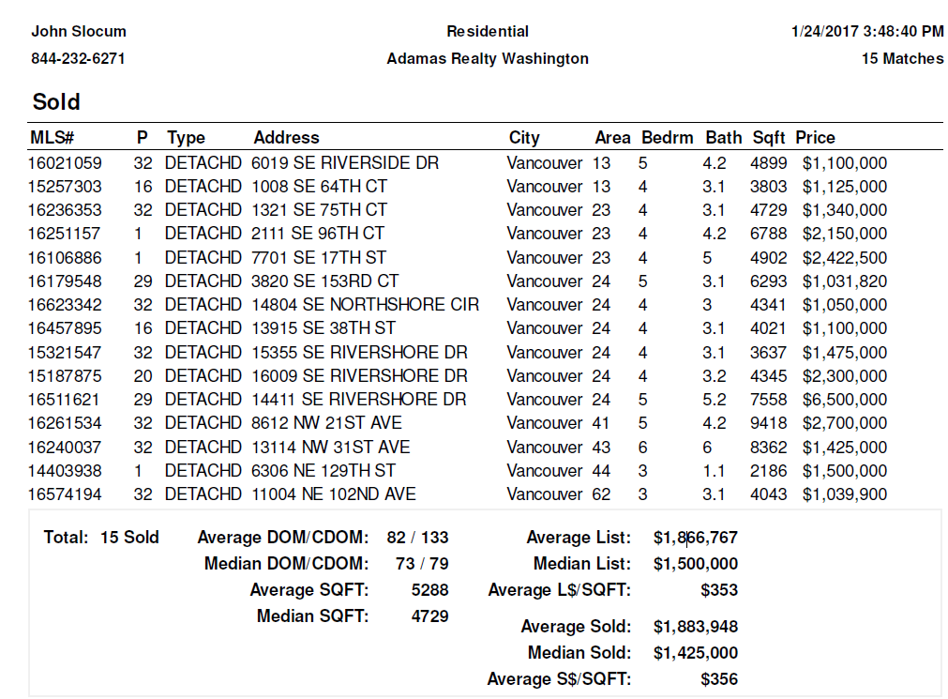Click the City column header

(524, 138)
